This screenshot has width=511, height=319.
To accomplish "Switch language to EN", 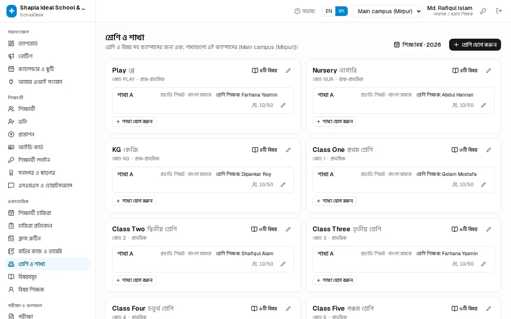I will click(x=329, y=11).
